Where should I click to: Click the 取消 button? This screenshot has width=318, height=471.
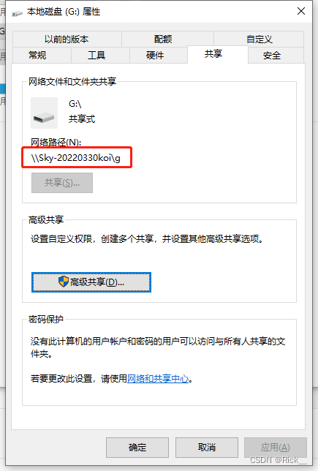(x=207, y=448)
